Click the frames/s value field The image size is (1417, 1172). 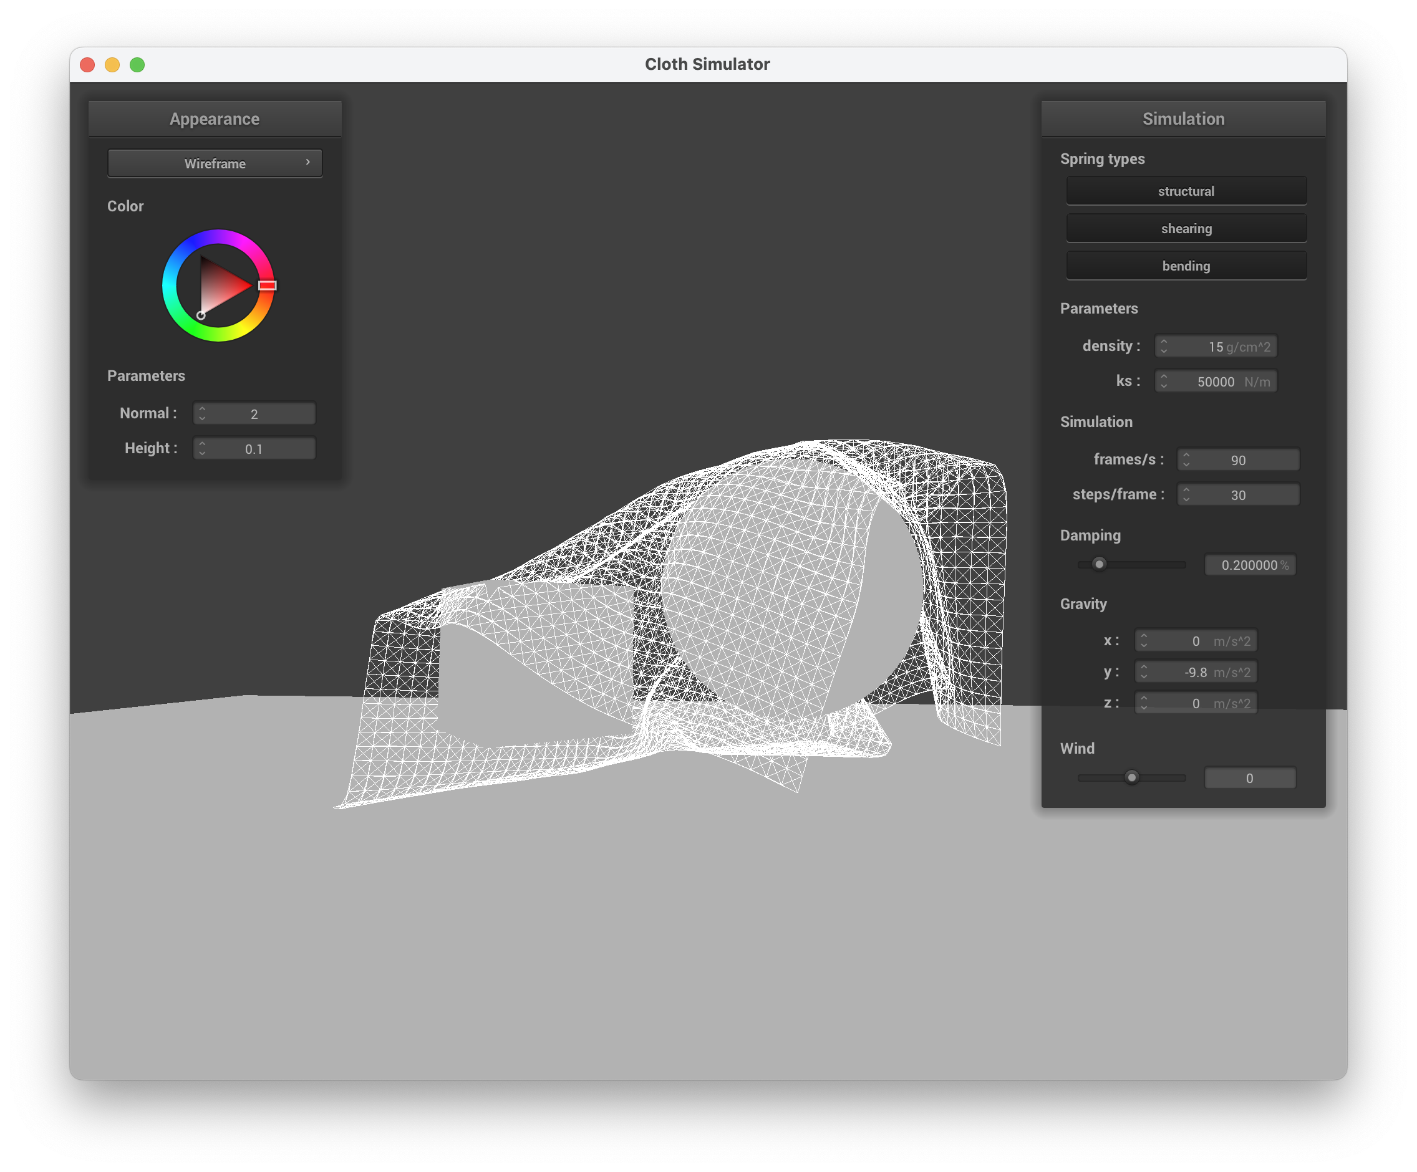click(x=1237, y=460)
